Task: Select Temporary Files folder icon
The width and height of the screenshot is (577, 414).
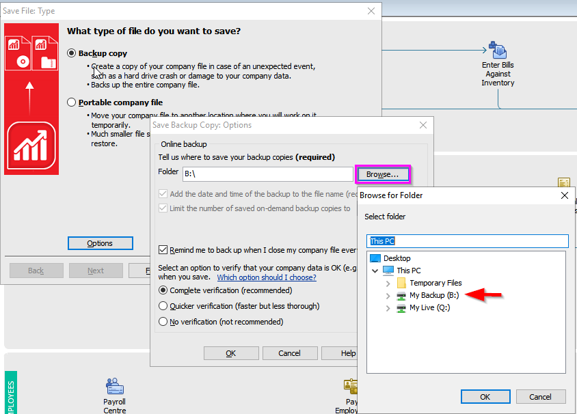Action: coord(401,283)
